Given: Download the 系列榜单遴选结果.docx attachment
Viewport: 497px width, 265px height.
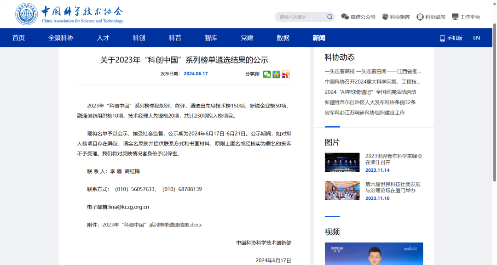Looking at the screenshot, I should 152,225.
